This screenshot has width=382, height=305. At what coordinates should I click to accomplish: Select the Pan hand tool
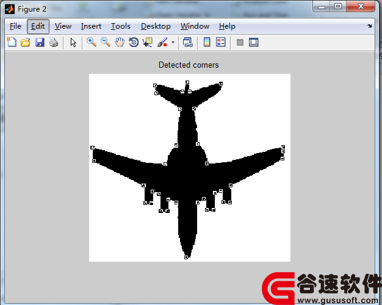click(x=120, y=42)
